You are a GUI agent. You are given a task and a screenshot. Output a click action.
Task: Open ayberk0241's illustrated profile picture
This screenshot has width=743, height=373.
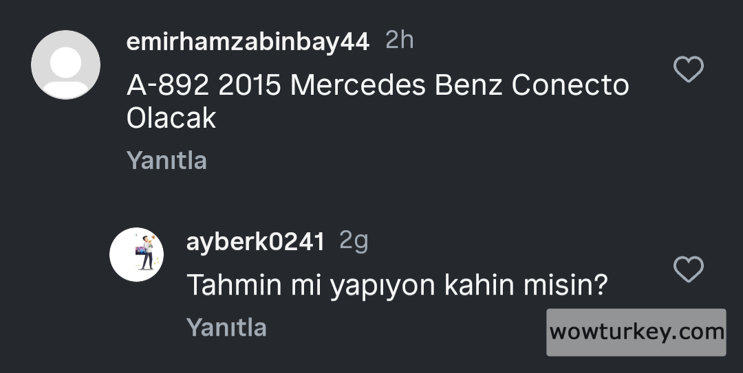point(136,255)
